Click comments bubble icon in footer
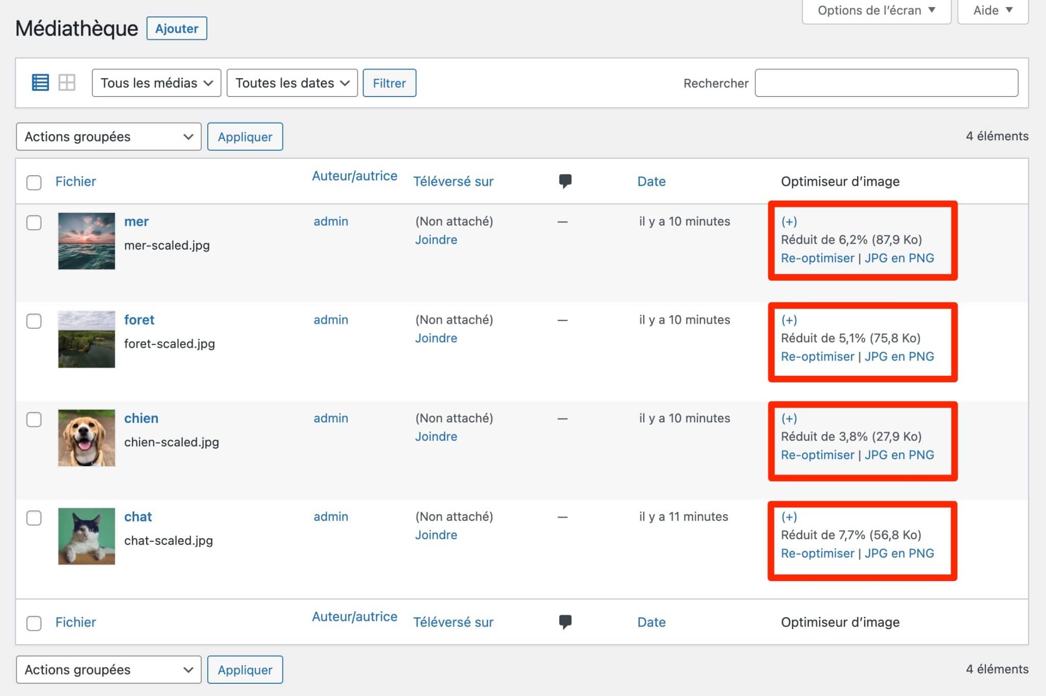1046x696 pixels. [565, 621]
